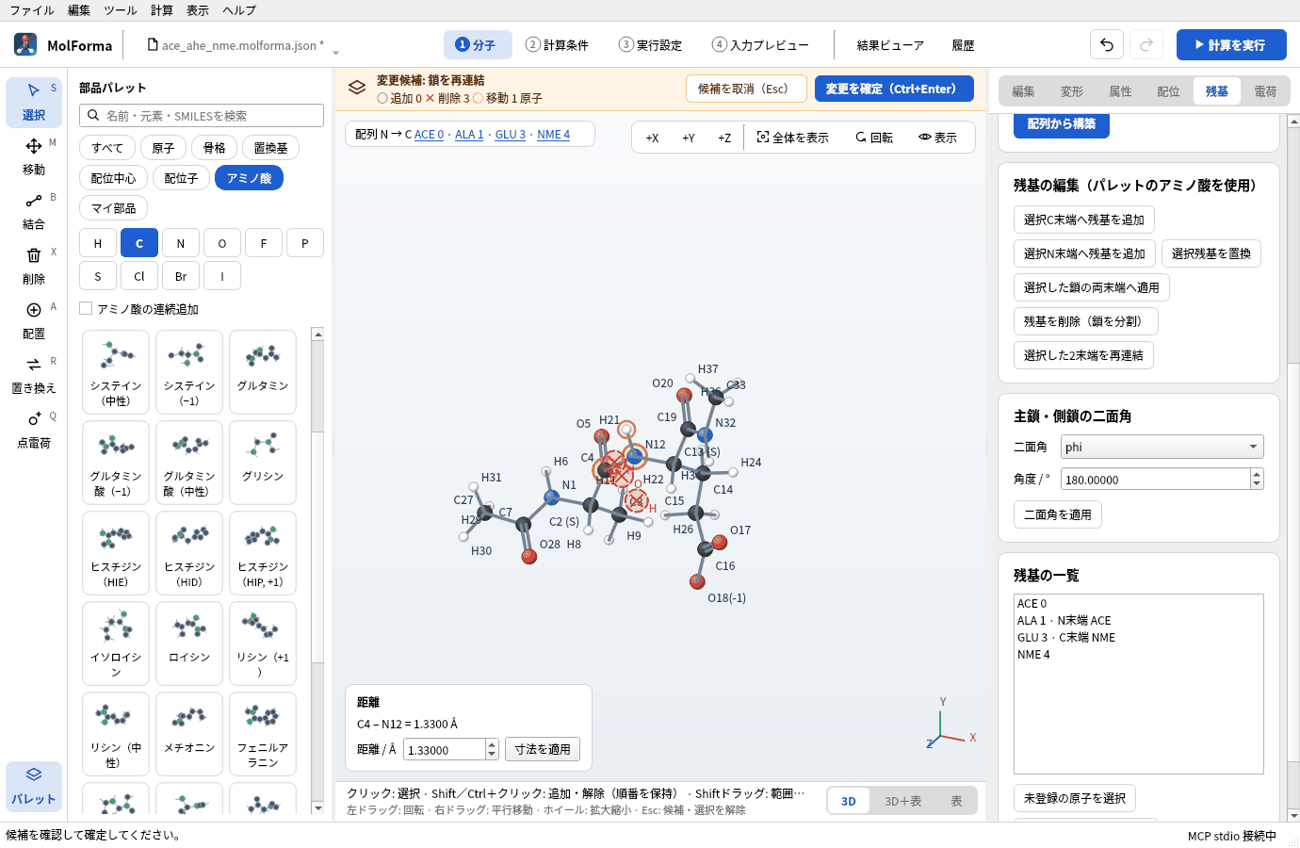Increment the 角度 angle spinner
Screen dimensions: 1300x848
[1257, 474]
